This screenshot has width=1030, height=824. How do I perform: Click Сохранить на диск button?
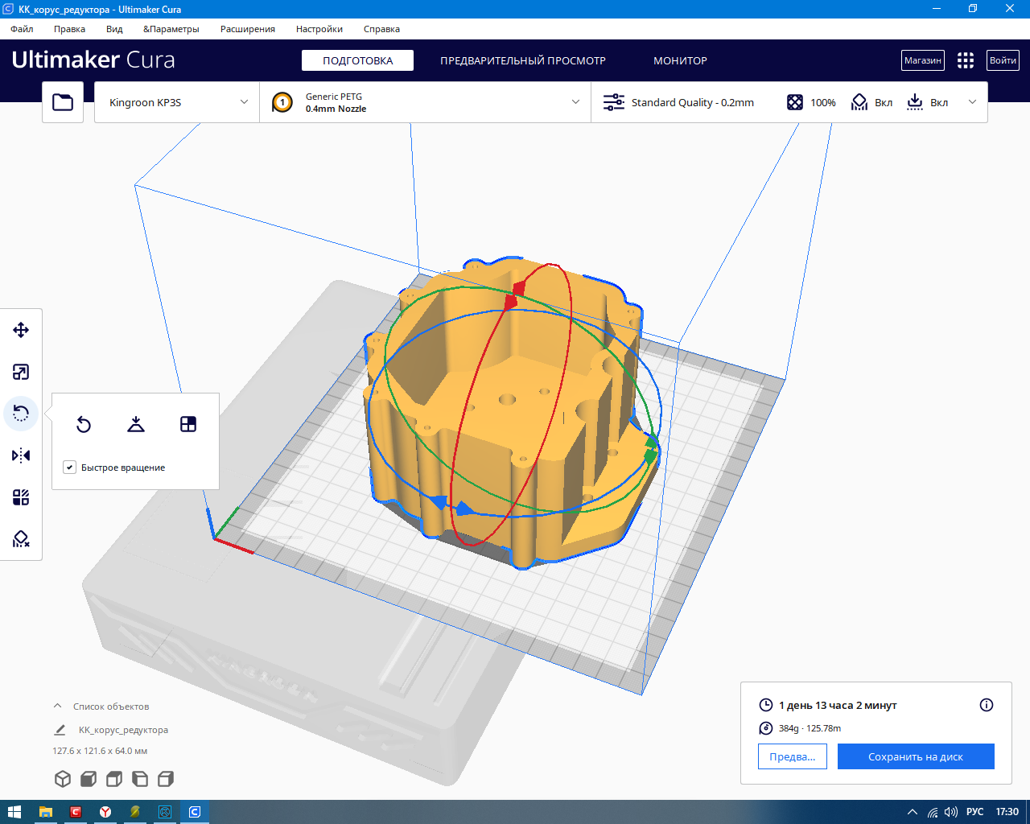pyautogui.click(x=915, y=756)
